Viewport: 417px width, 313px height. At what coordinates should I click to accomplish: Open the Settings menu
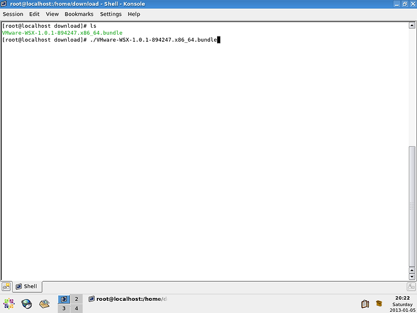point(111,14)
